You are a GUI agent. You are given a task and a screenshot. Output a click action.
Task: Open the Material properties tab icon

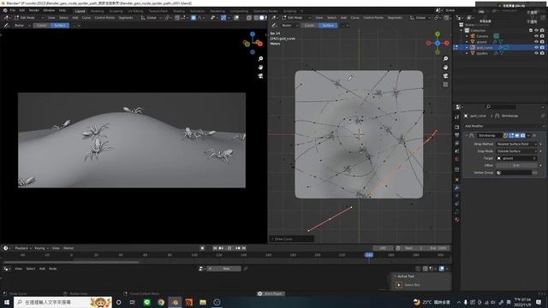[x=456, y=220]
